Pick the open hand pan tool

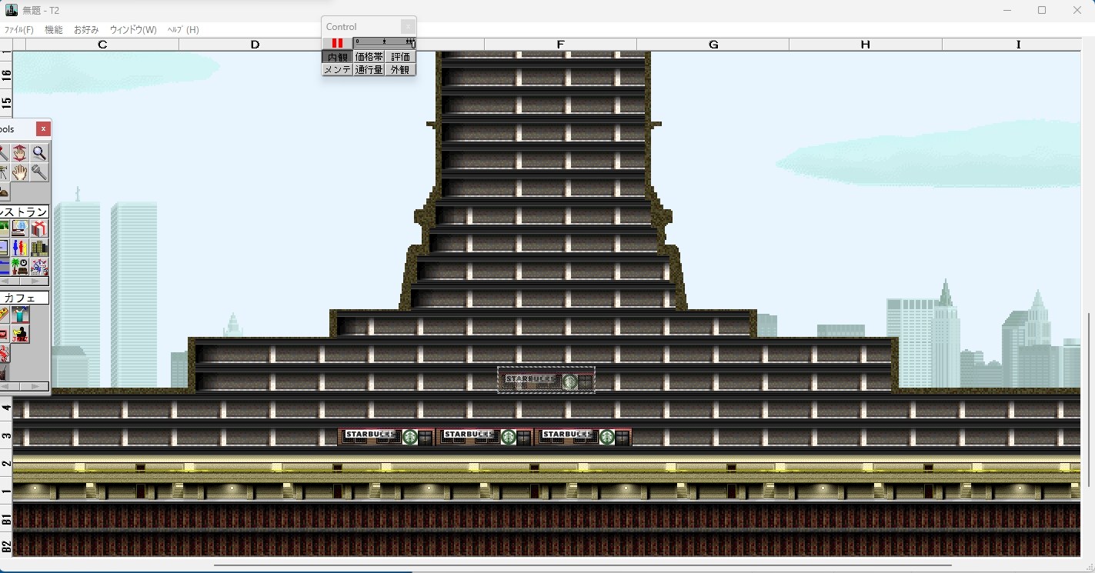pos(20,172)
